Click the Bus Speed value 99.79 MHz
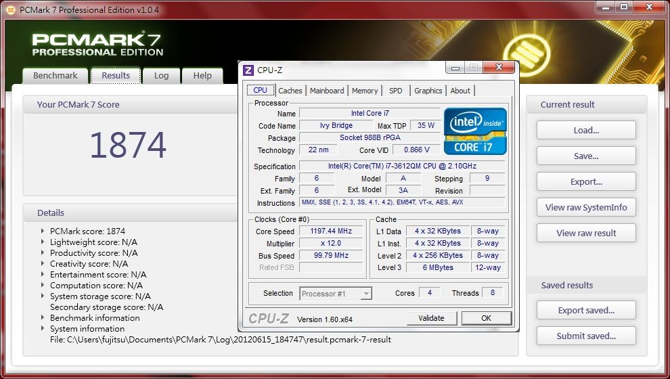This screenshot has height=379, width=670. 331,255
